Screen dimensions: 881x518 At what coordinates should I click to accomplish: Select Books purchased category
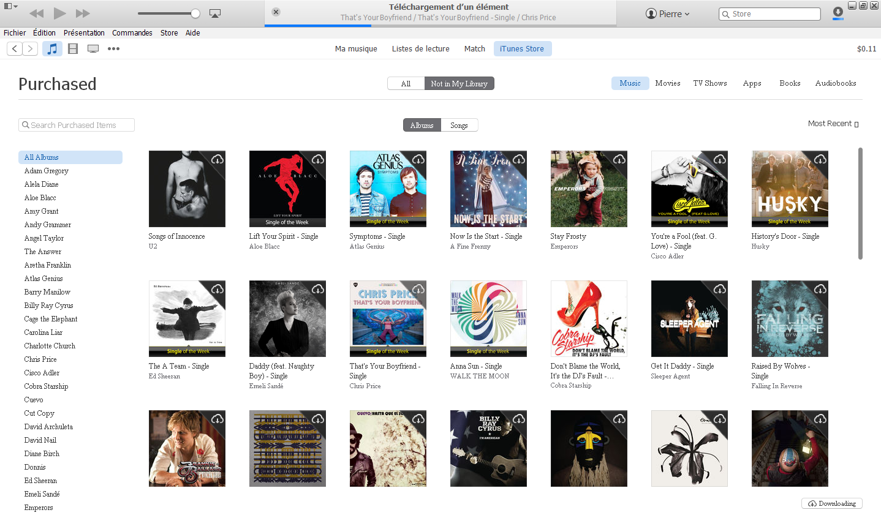coord(790,83)
